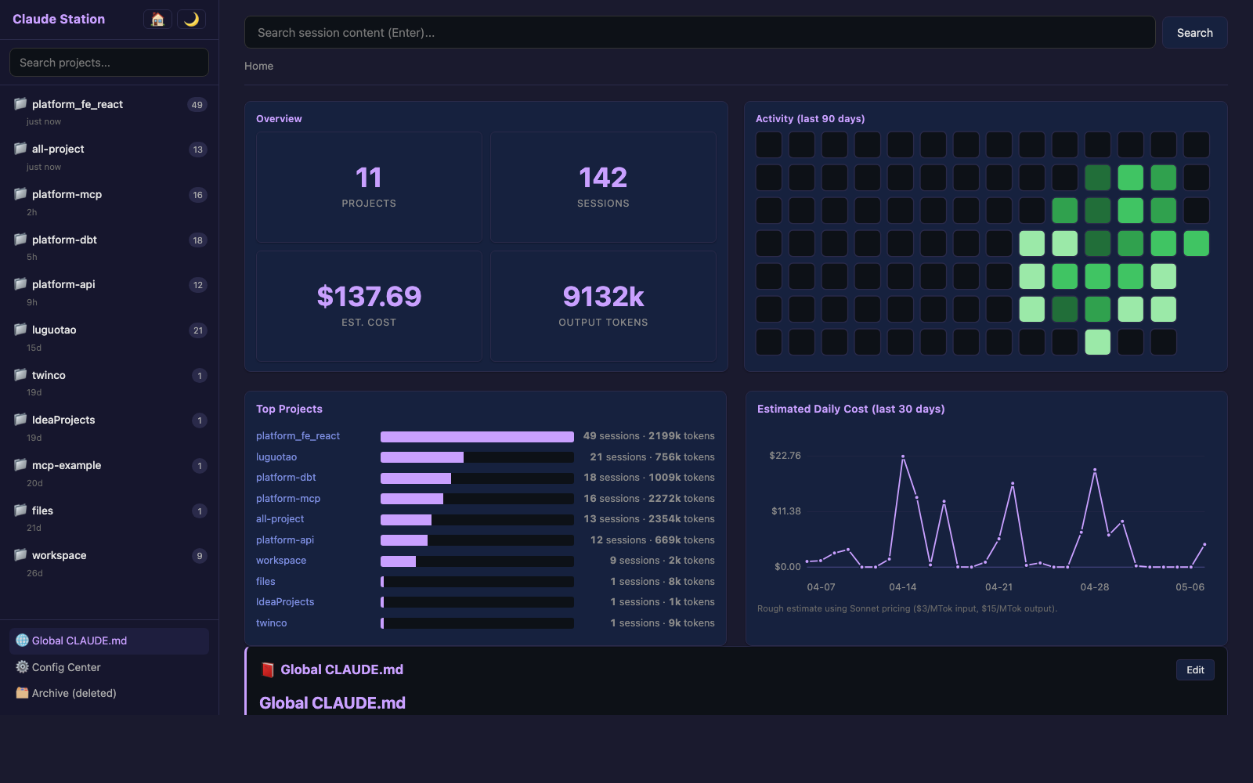The width and height of the screenshot is (1253, 783).
Task: Click '49 sessions · 2199k tokens' text
Action: [648, 436]
